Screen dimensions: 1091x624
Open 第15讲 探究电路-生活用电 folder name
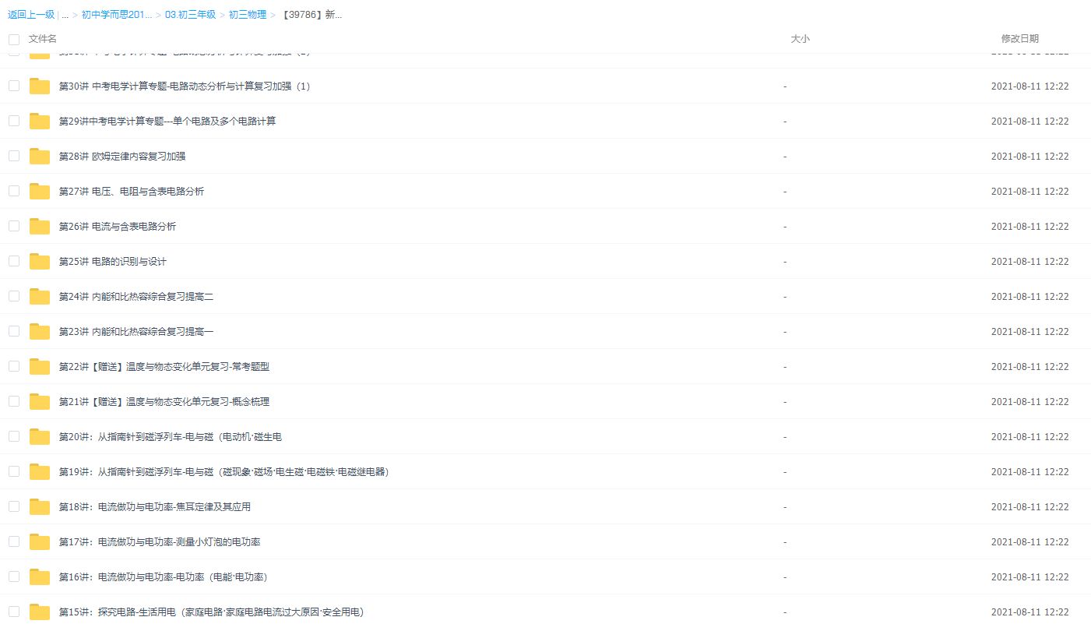coord(211,612)
